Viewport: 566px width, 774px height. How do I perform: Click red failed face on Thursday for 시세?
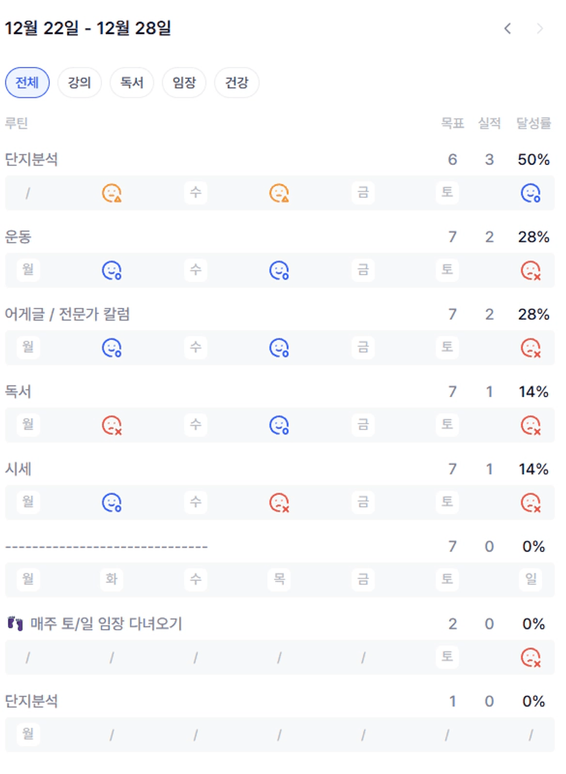279,503
